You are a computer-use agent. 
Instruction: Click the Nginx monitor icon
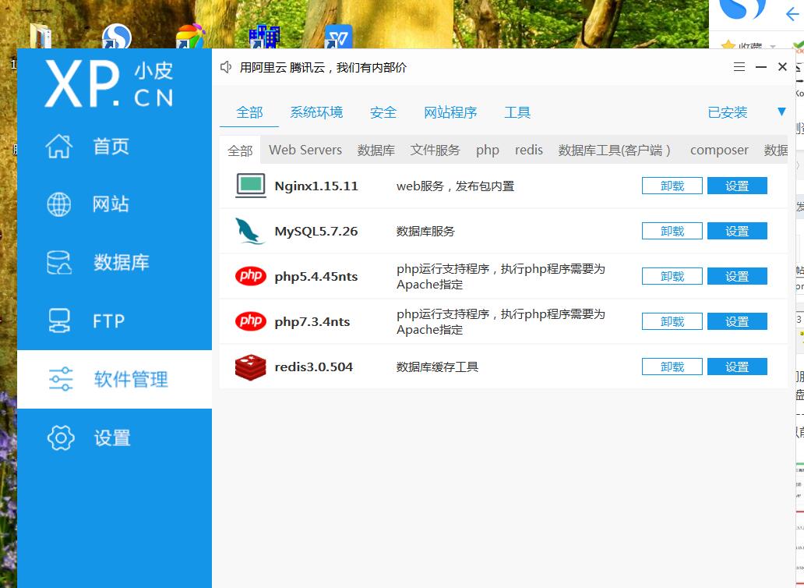(250, 186)
